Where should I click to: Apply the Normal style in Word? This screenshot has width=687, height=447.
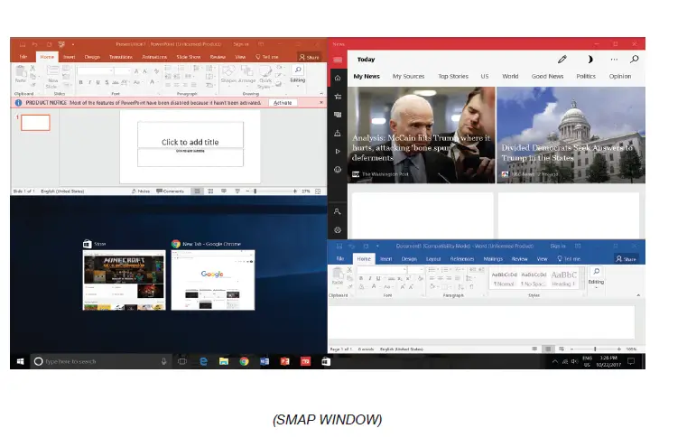(x=505, y=279)
